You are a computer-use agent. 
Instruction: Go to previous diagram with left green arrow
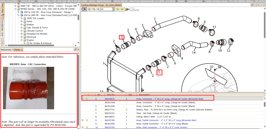(x=118, y=9)
